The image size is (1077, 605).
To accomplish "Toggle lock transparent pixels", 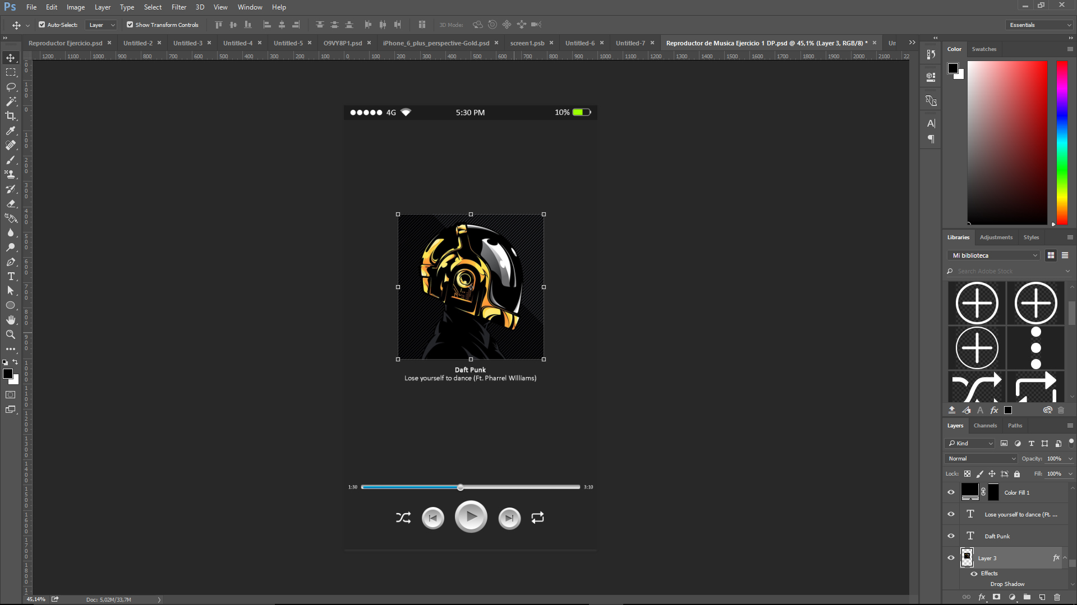I will 968,474.
